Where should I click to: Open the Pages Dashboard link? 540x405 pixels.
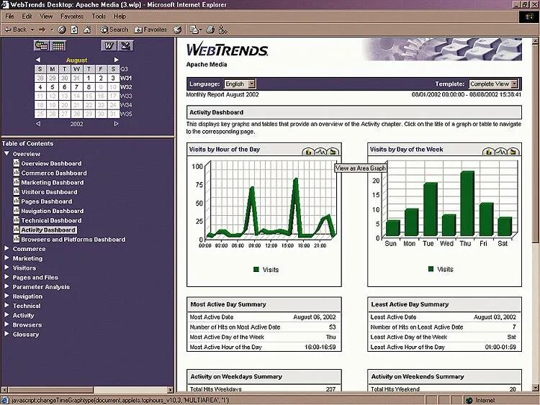click(x=47, y=201)
